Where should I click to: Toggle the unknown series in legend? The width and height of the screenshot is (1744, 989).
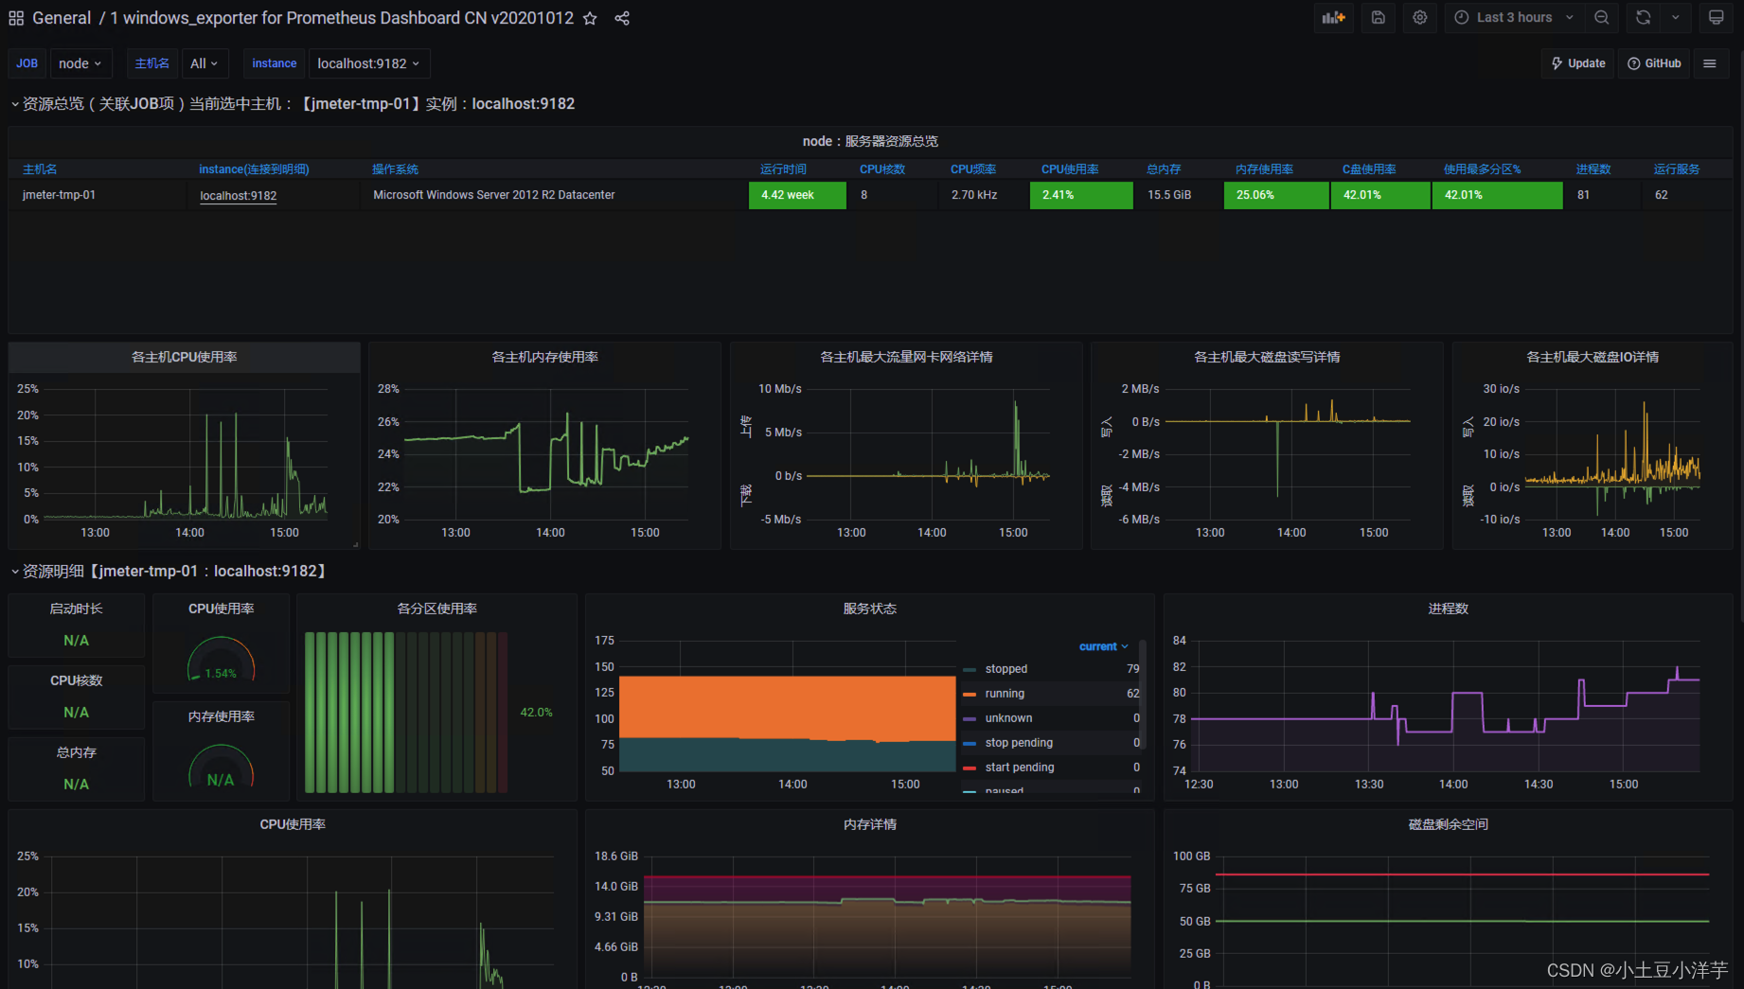pos(1008,718)
